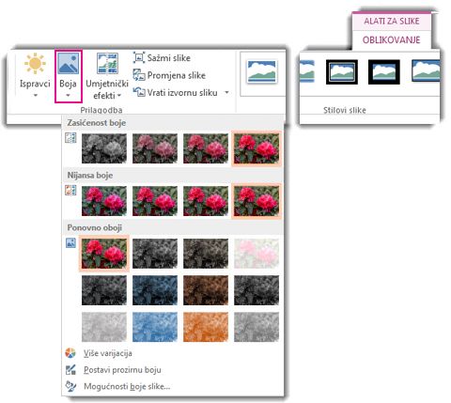Apply the dark brown orange recolor thumbnail
The image size is (451, 403).
[206, 290]
